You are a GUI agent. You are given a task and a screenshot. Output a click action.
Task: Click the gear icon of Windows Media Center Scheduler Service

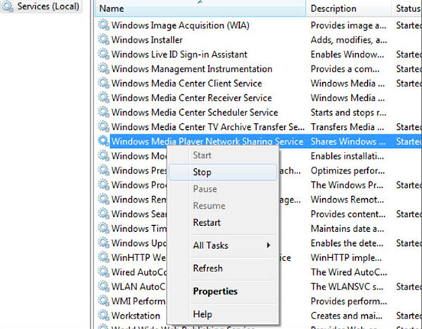point(103,112)
